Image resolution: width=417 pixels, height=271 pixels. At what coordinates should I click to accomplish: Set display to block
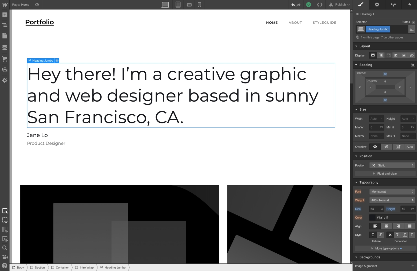(x=373, y=56)
